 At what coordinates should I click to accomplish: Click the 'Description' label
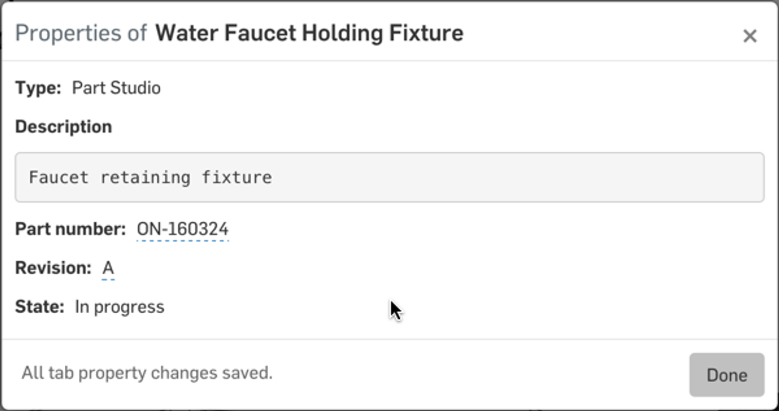click(63, 127)
